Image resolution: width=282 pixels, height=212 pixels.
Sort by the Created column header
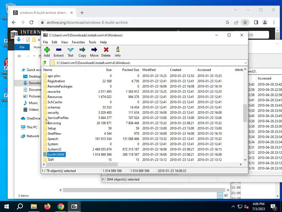coord(182,70)
